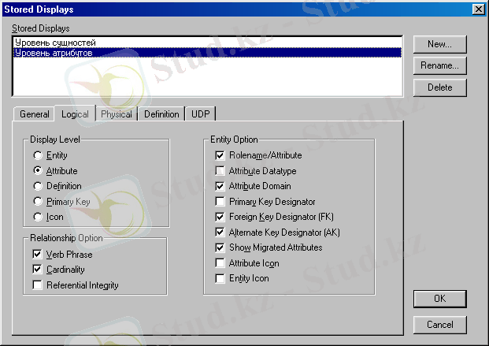Enable Referential Integrity checkbox
This screenshot has height=346, width=489.
38,285
